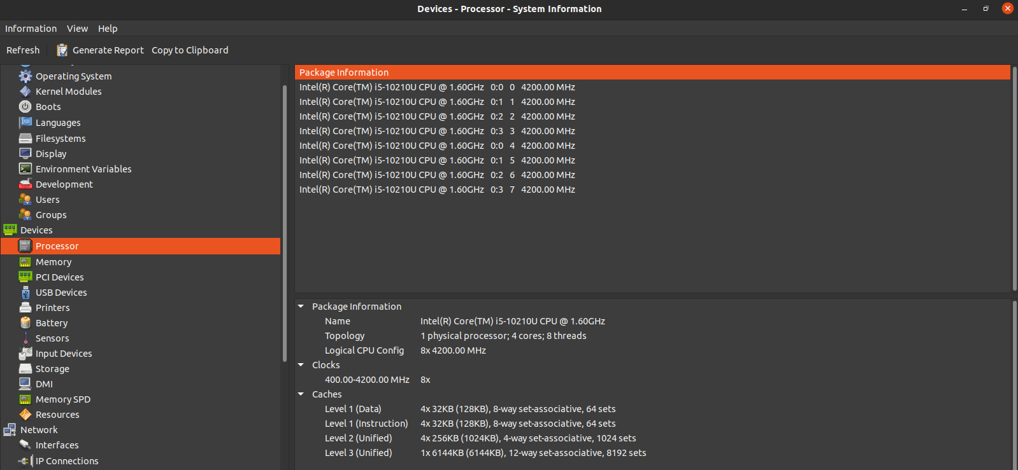Viewport: 1018px width, 470px height.
Task: Click the sidebar vertical scrollbar
Action: click(284, 223)
